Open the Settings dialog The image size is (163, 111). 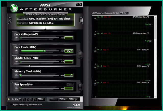[x=74, y=99]
